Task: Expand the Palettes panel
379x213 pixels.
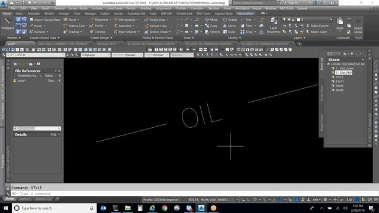Action: pos(14,38)
